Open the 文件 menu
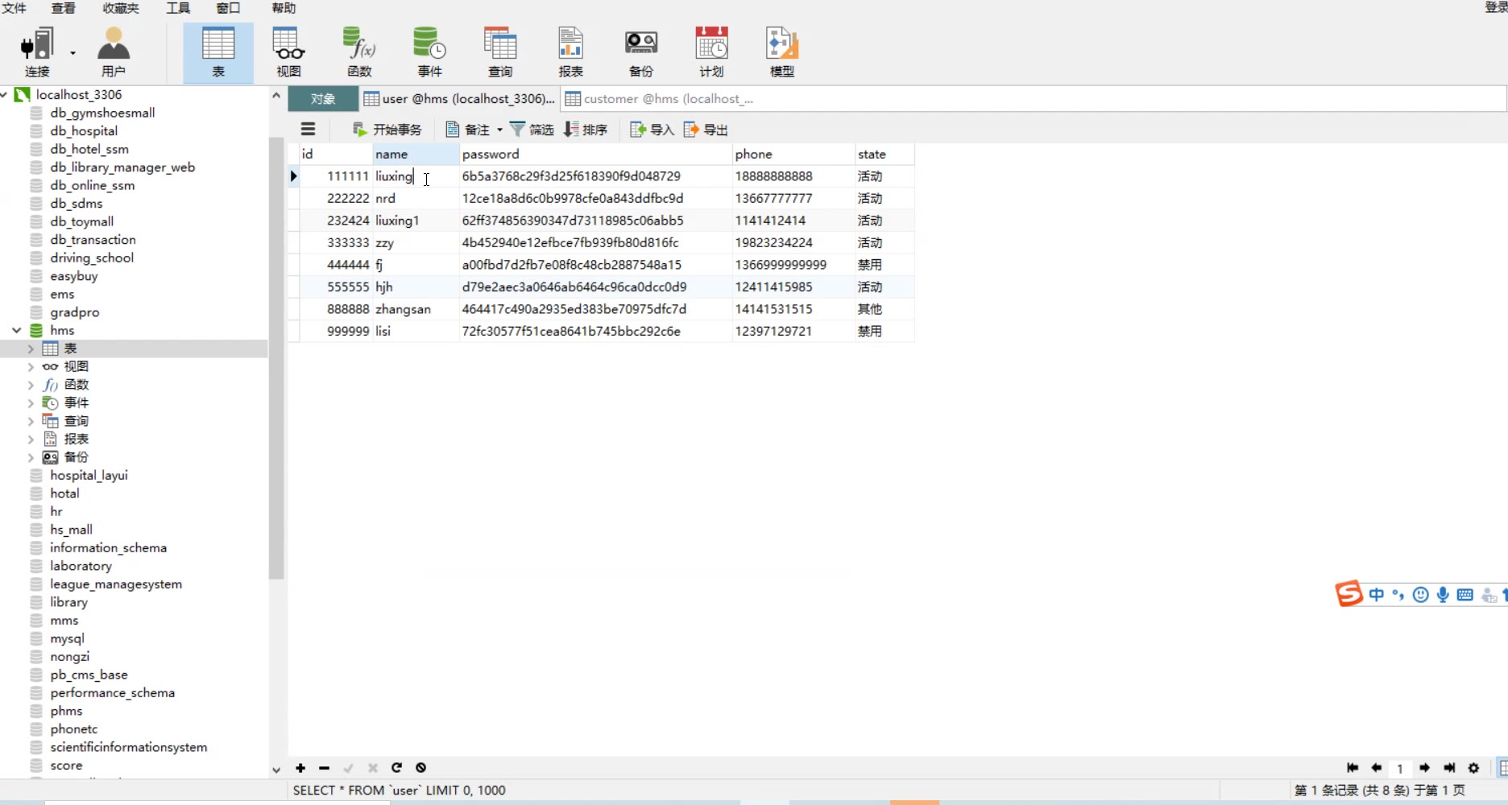The height and width of the screenshot is (805, 1508). (14, 8)
